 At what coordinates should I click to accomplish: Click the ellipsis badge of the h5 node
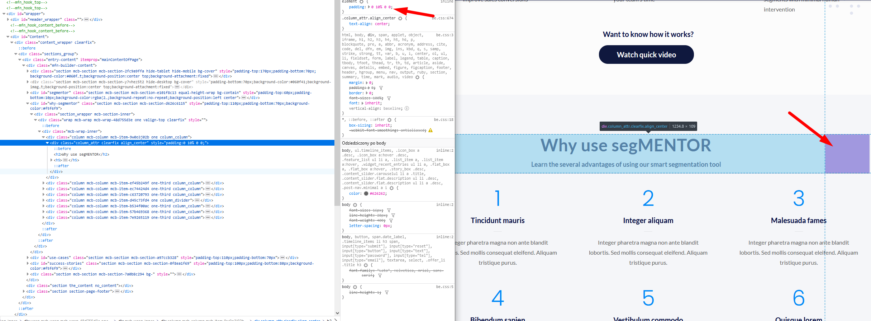(65, 160)
